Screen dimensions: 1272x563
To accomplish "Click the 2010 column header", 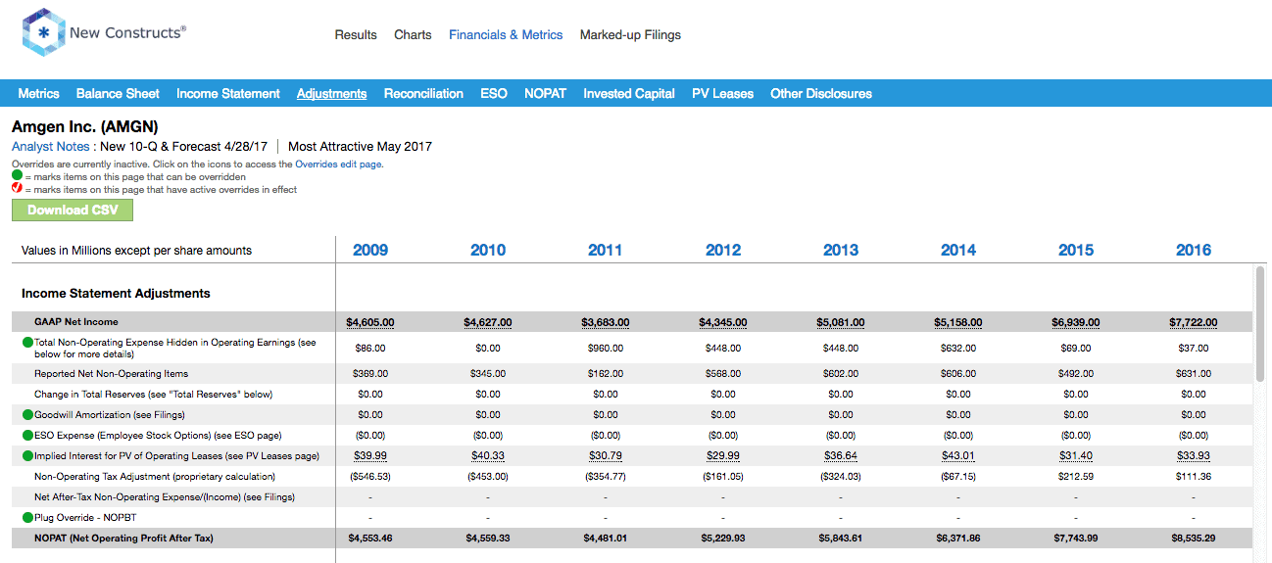I will pos(488,250).
